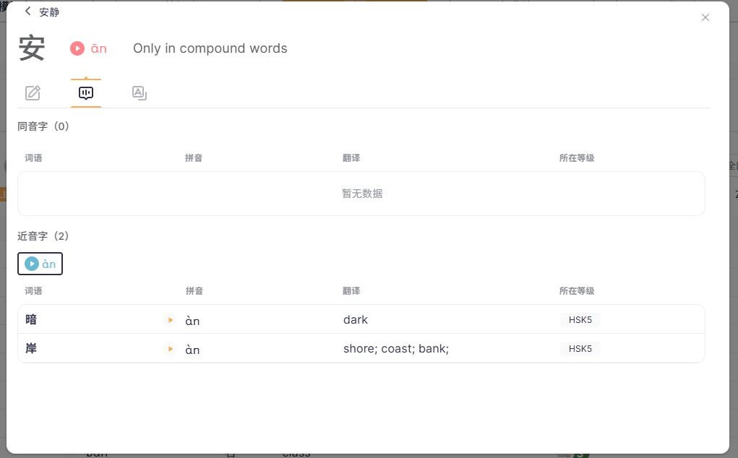Play pronunciation of ān
Screen dimensions: 738x458
[x=77, y=48]
